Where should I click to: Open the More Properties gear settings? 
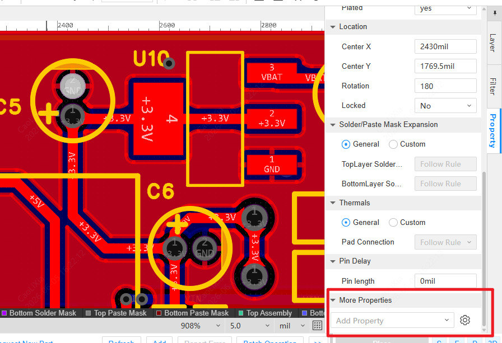[x=465, y=320]
